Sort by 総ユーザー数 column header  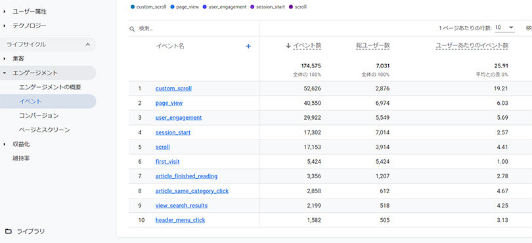pyautogui.click(x=372, y=46)
